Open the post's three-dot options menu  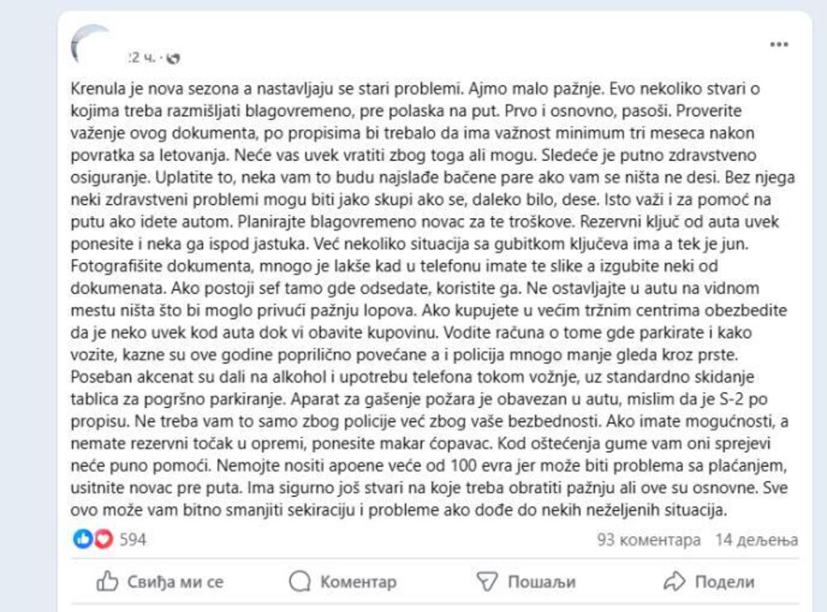[778, 45]
